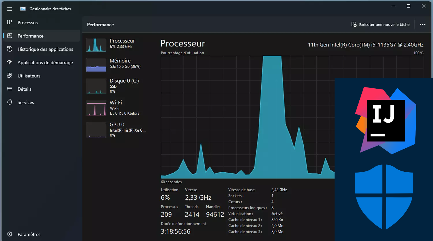Click the 6% utilisation value
Screen dimensions: 433x241
click(165, 198)
